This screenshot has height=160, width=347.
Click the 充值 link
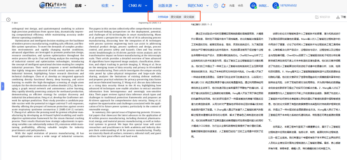232,6
